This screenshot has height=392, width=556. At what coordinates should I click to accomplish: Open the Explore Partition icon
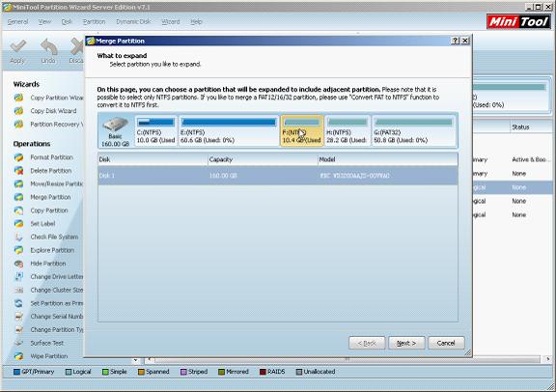point(18,250)
